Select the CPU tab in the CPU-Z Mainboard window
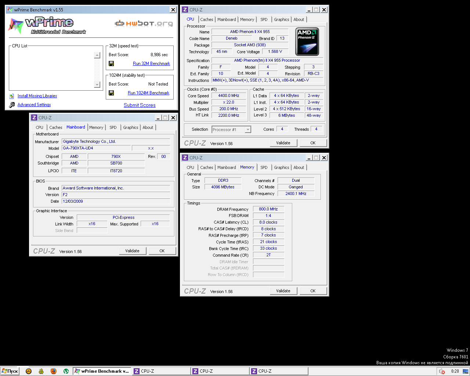The image size is (470, 376). click(40, 127)
